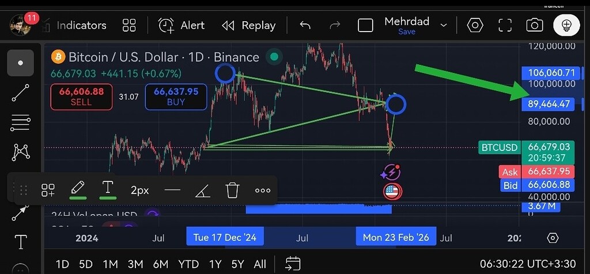Click the Bid 66,606.88 label
590x274 pixels.
(536, 185)
